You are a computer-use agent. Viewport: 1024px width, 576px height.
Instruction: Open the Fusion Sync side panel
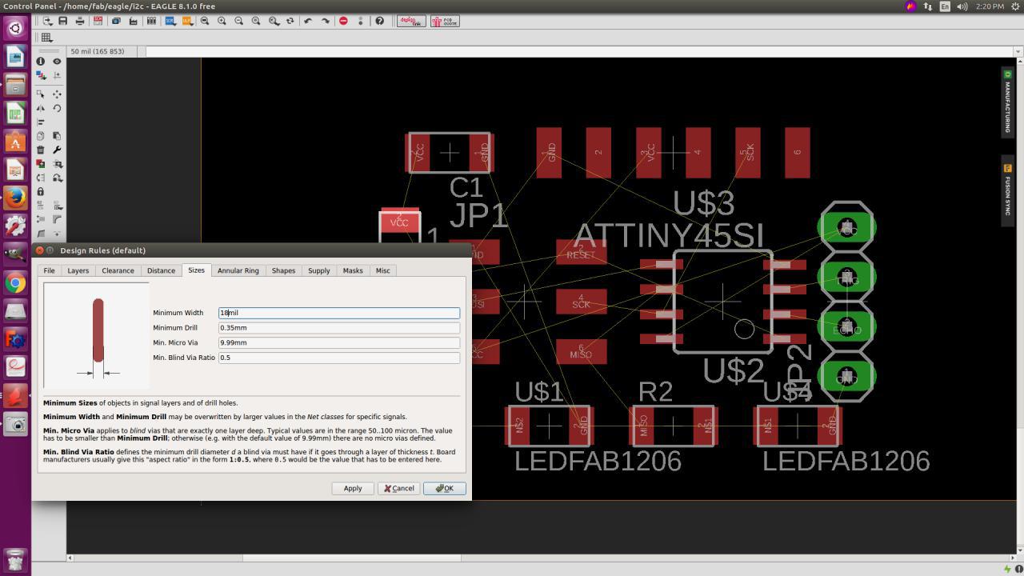click(x=1007, y=190)
